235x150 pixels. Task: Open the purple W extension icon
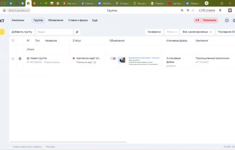(x=230, y=10)
